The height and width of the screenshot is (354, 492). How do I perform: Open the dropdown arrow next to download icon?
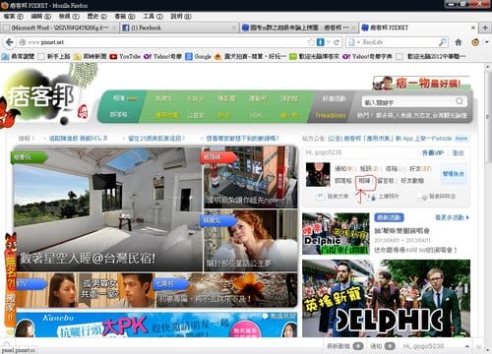tap(328, 42)
